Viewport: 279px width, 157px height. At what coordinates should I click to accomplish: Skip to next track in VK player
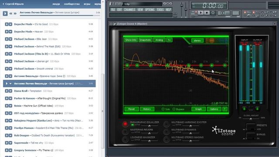click(x=15, y=14)
